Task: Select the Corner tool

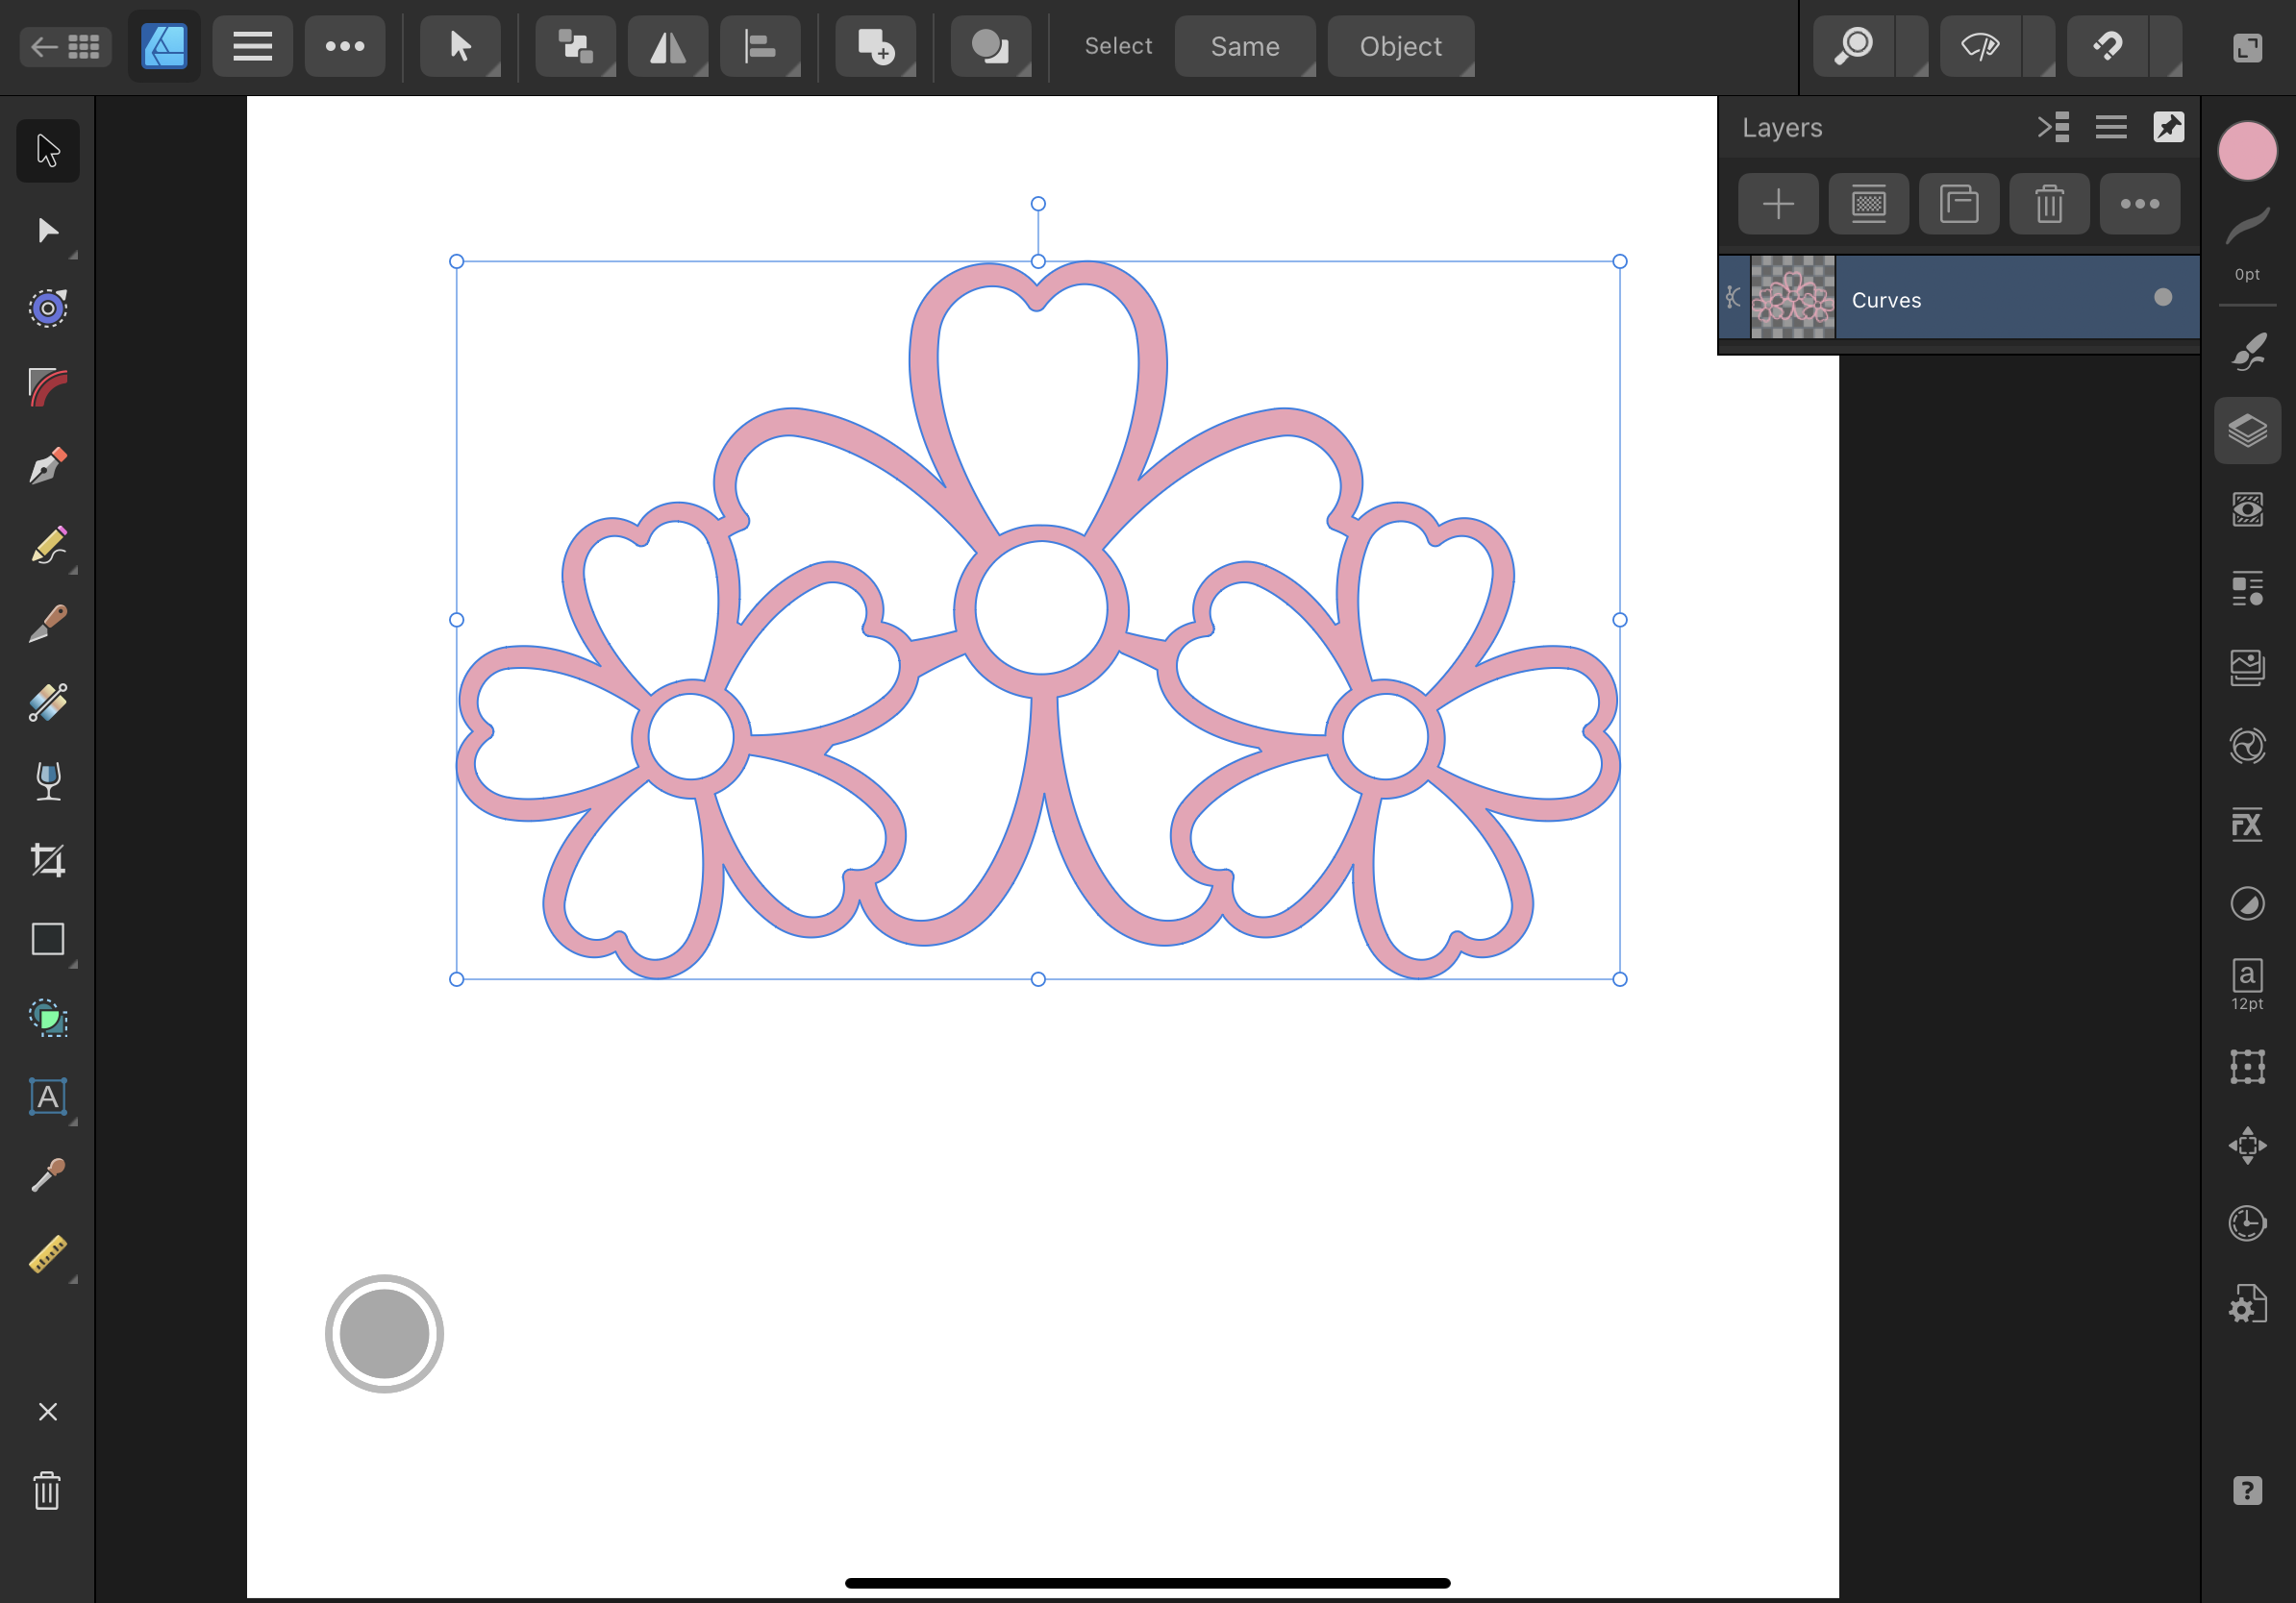Action: click(x=47, y=387)
